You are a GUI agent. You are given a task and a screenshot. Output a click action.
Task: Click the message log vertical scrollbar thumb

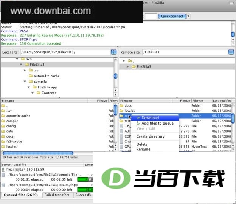pos(233,34)
